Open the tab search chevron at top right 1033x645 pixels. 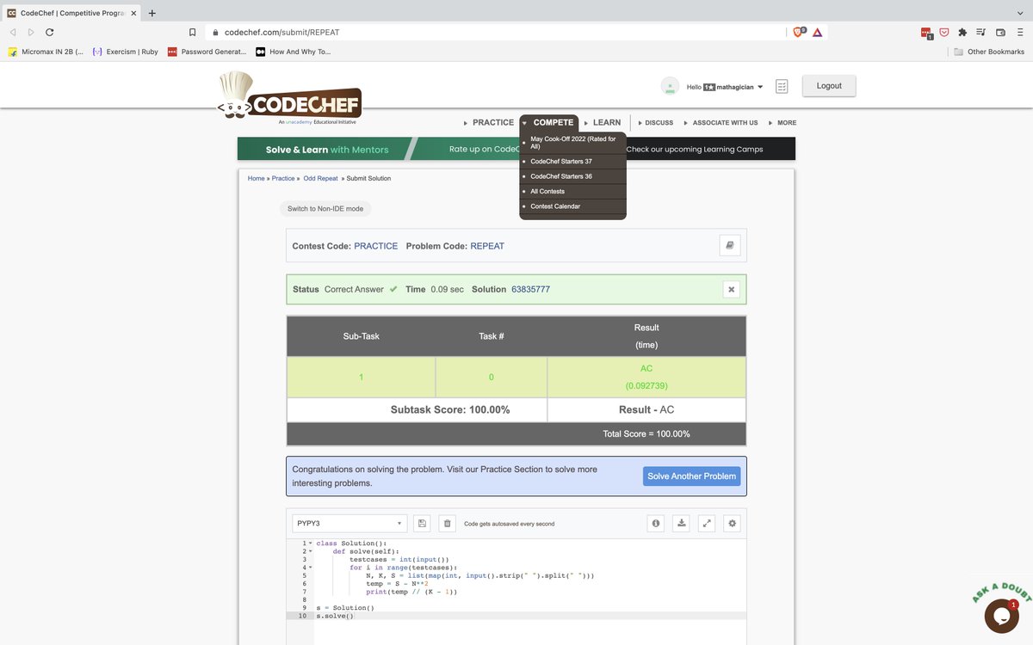pyautogui.click(x=1020, y=12)
